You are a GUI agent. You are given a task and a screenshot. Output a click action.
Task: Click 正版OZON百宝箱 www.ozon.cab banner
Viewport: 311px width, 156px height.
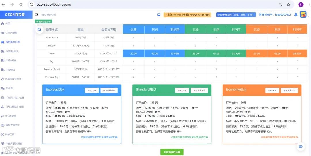[x=187, y=15]
